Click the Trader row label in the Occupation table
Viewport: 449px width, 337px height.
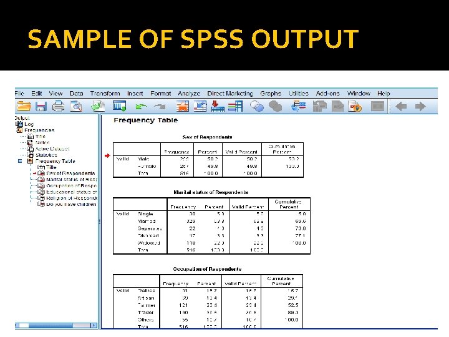coord(146,313)
